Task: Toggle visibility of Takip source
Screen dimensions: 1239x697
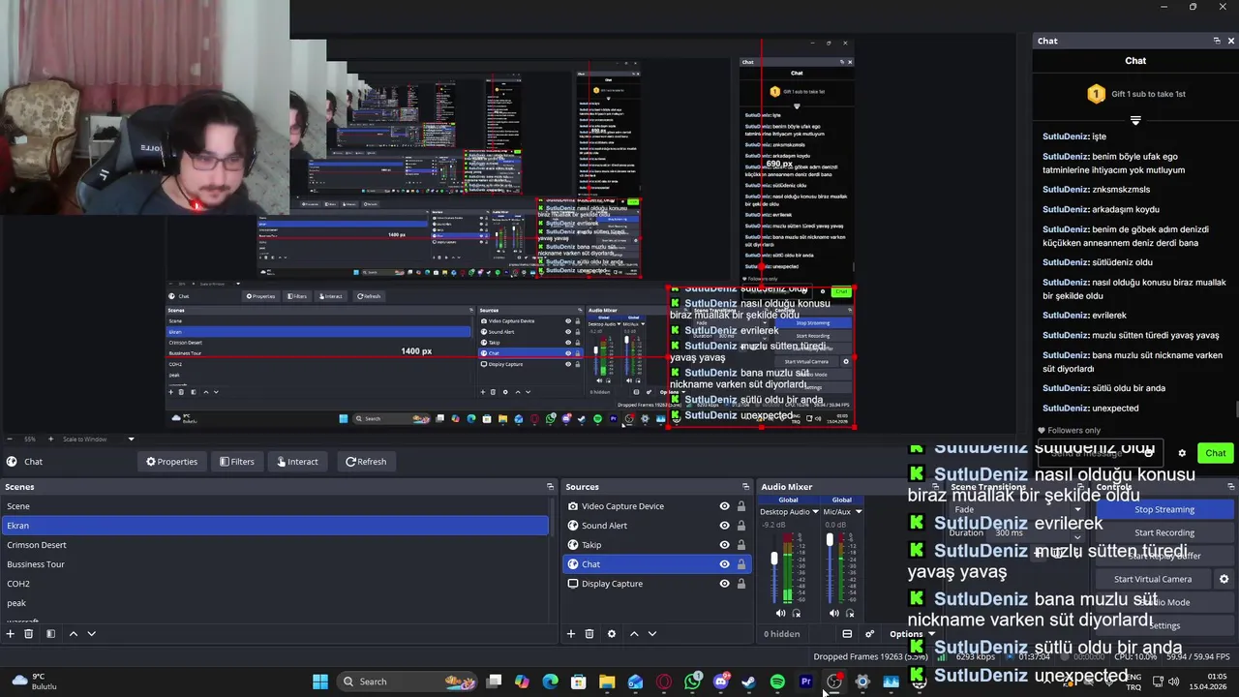Action: coord(724,545)
